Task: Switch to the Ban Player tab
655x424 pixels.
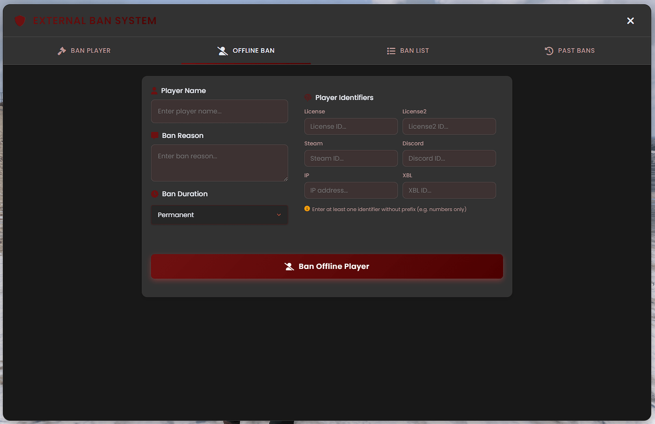Action: 84,50
